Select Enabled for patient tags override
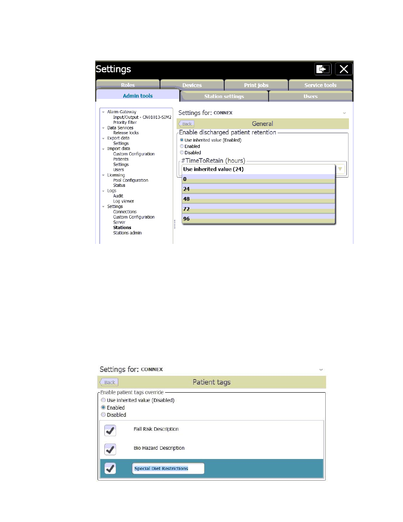 point(103,407)
